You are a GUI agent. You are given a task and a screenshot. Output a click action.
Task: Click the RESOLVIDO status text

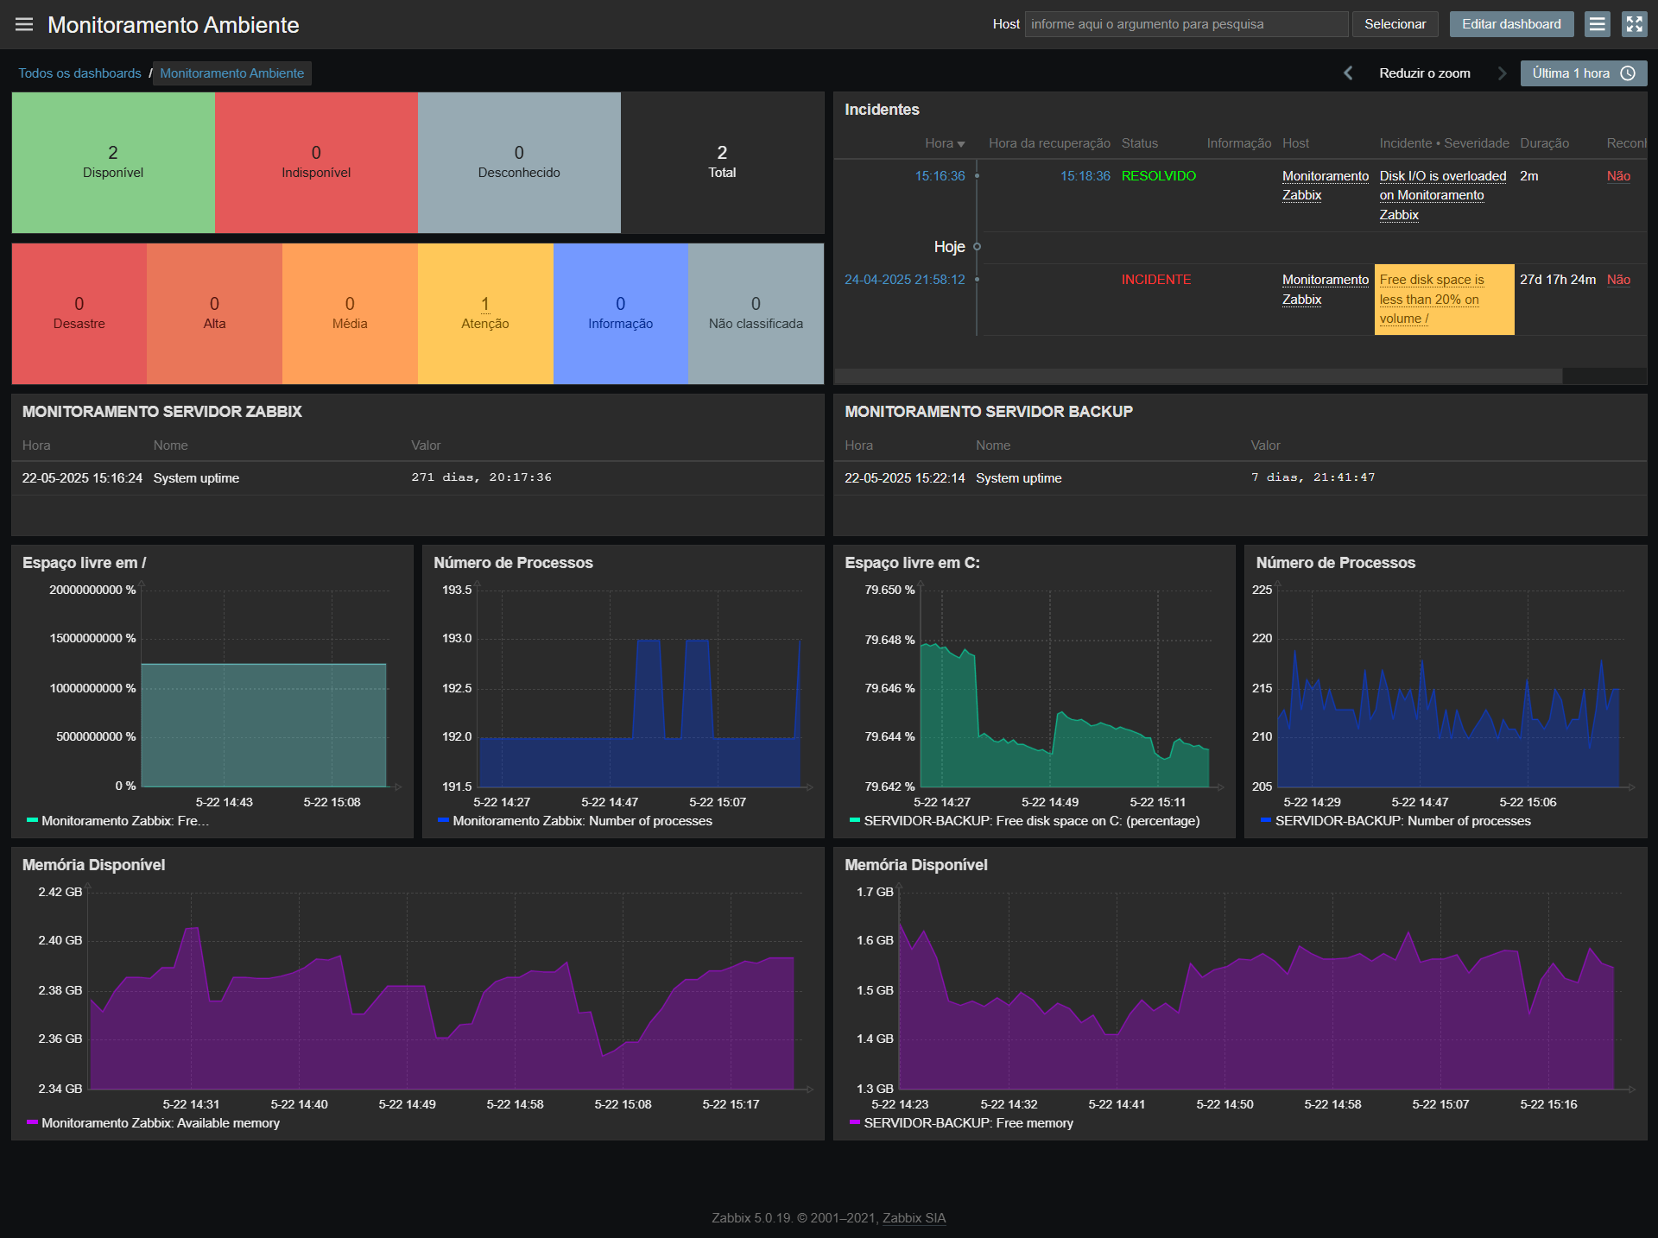coord(1158,176)
